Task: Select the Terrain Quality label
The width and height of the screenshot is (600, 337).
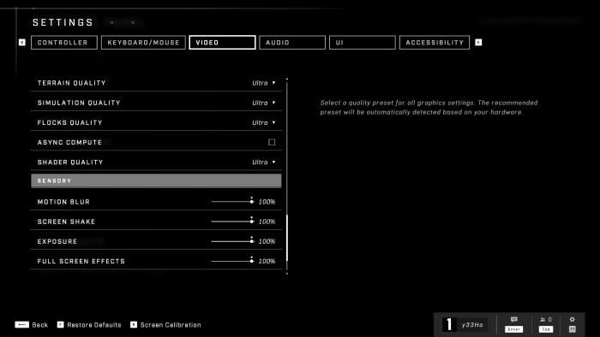Action: [71, 83]
